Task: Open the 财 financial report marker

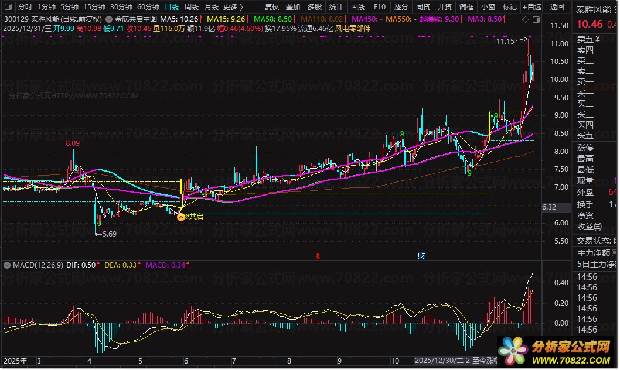Action: [x=421, y=256]
